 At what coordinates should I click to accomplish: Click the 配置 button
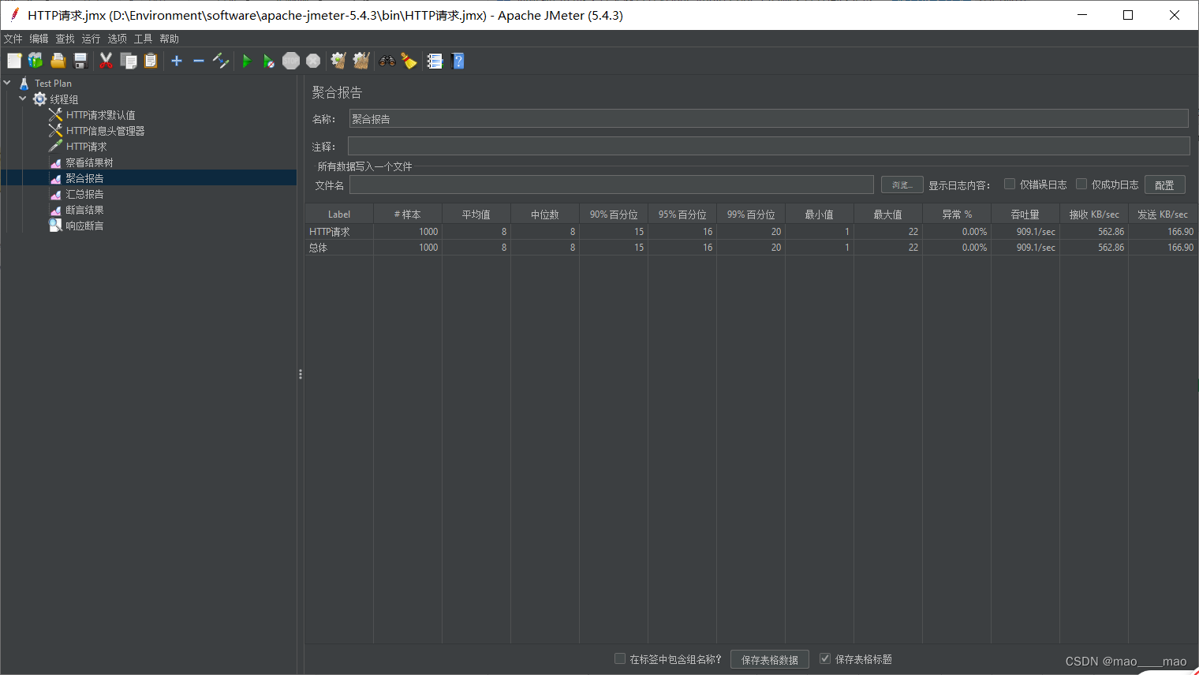(1164, 185)
